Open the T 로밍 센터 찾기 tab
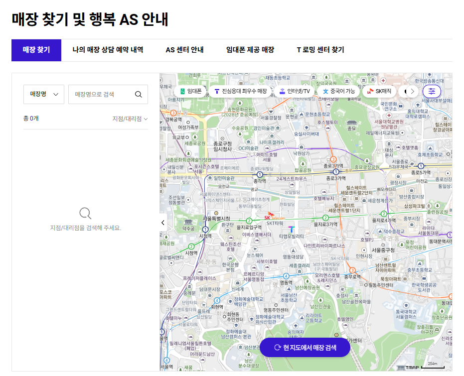This screenshot has height=376, width=464. (x=320, y=50)
